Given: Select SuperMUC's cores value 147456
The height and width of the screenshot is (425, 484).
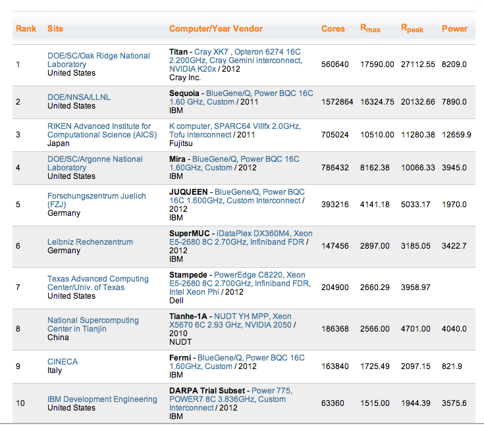Looking at the screenshot, I should (335, 246).
